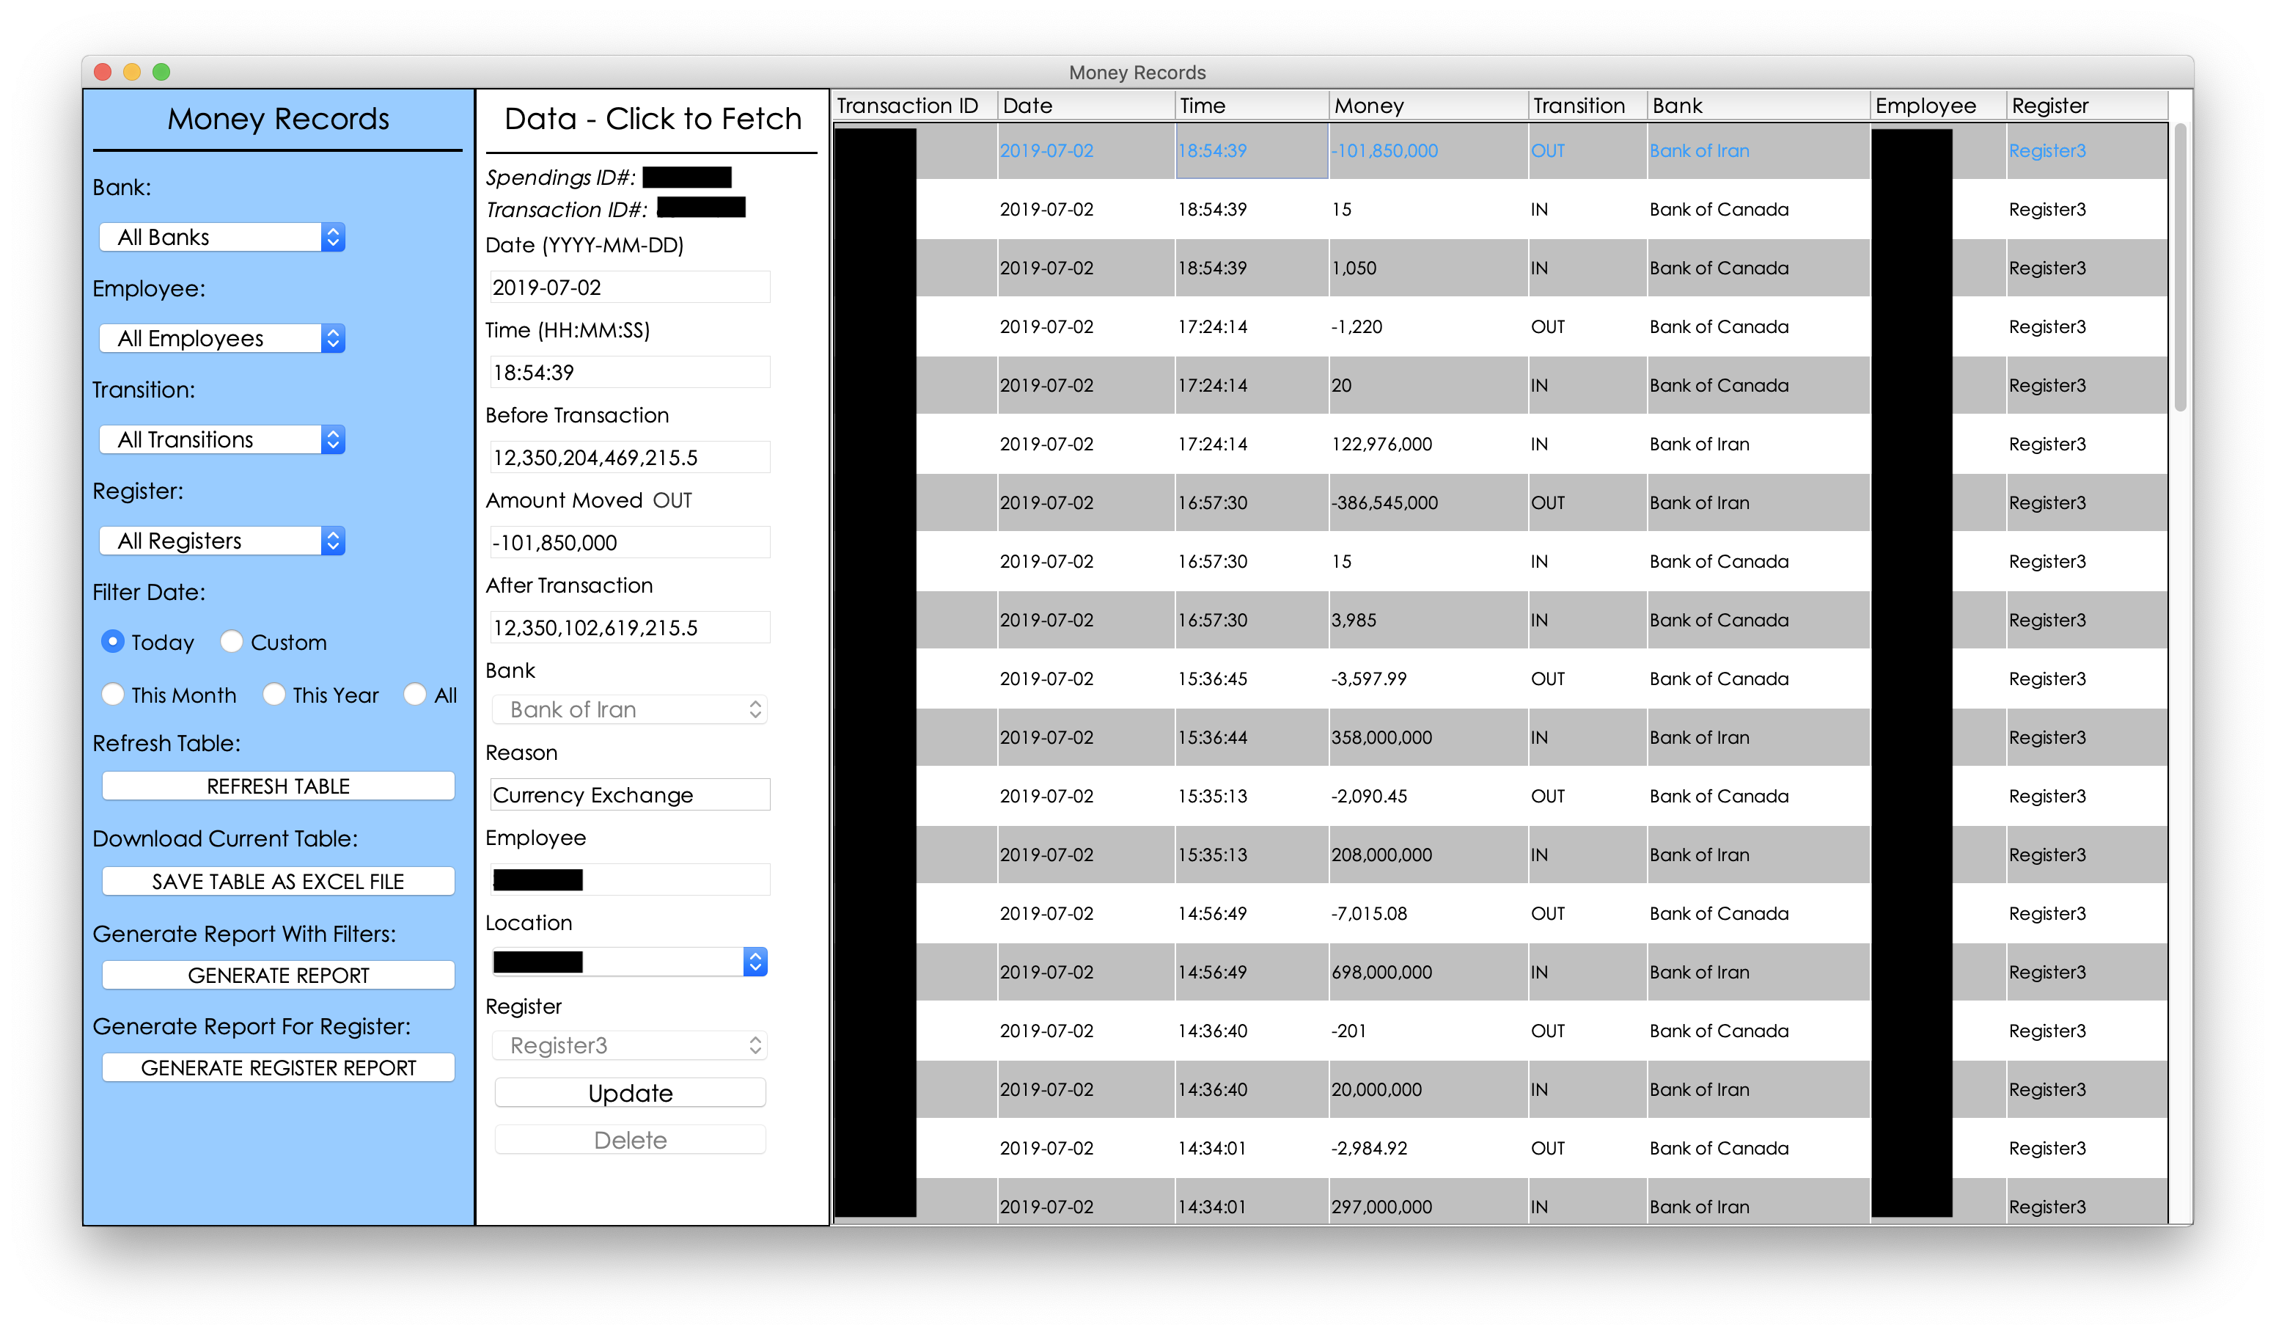Expand the All Registers dropdown
This screenshot has width=2276, height=1335.
point(221,540)
